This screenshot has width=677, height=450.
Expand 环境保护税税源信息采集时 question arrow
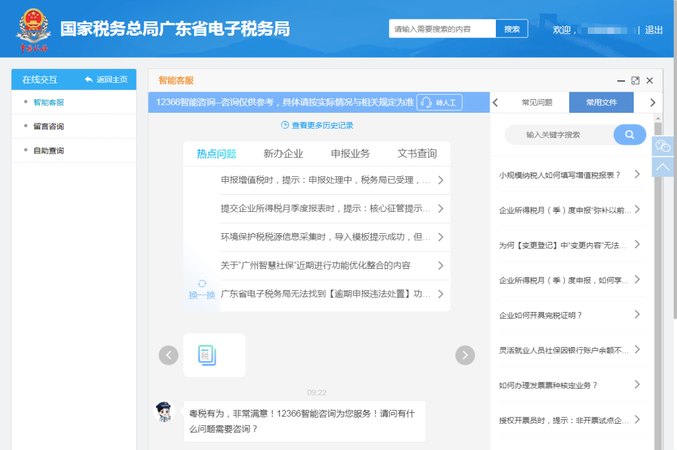[441, 237]
